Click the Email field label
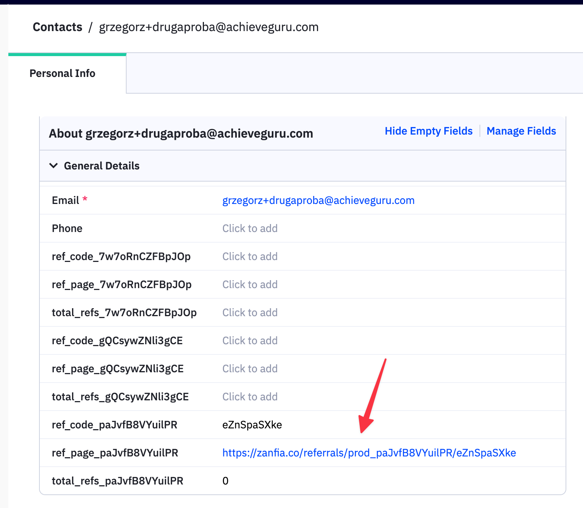583x508 pixels. (x=66, y=200)
